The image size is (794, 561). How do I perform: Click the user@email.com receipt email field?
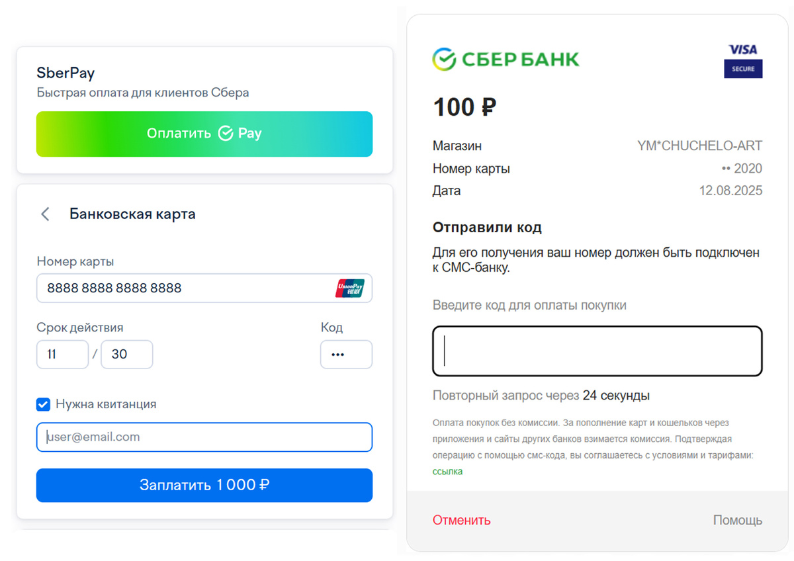click(204, 437)
